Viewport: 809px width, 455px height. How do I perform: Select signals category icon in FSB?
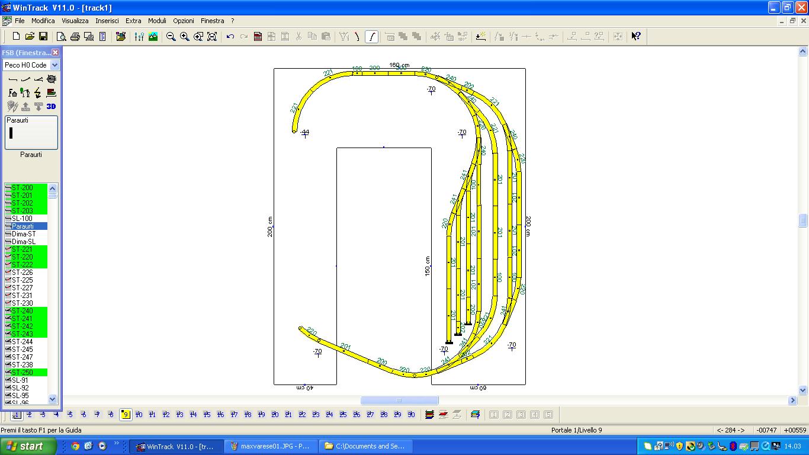[x=25, y=92]
